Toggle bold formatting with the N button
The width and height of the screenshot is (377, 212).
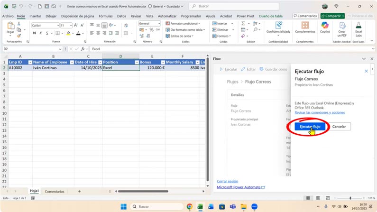click(x=34, y=33)
